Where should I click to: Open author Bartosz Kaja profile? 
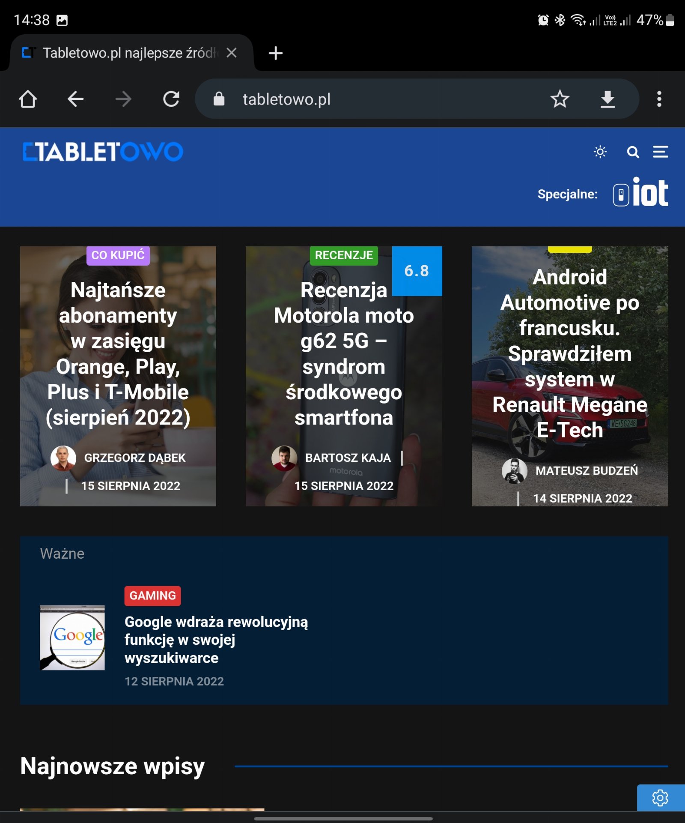coord(348,458)
